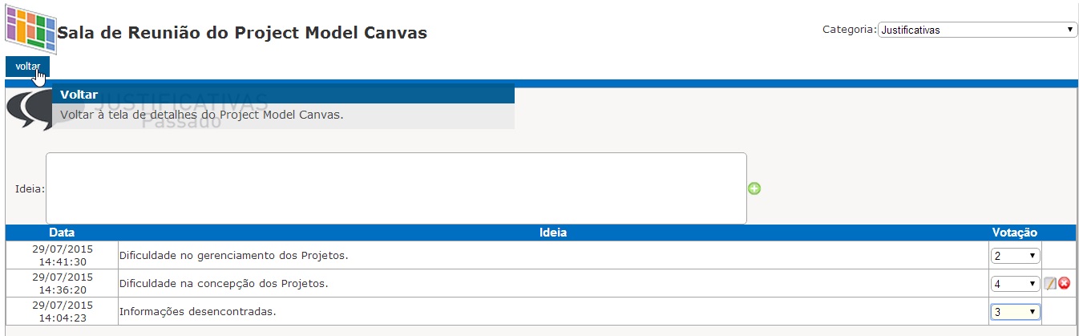The width and height of the screenshot is (1079, 336).
Task: Click the voltar button
Action: pyautogui.click(x=27, y=67)
